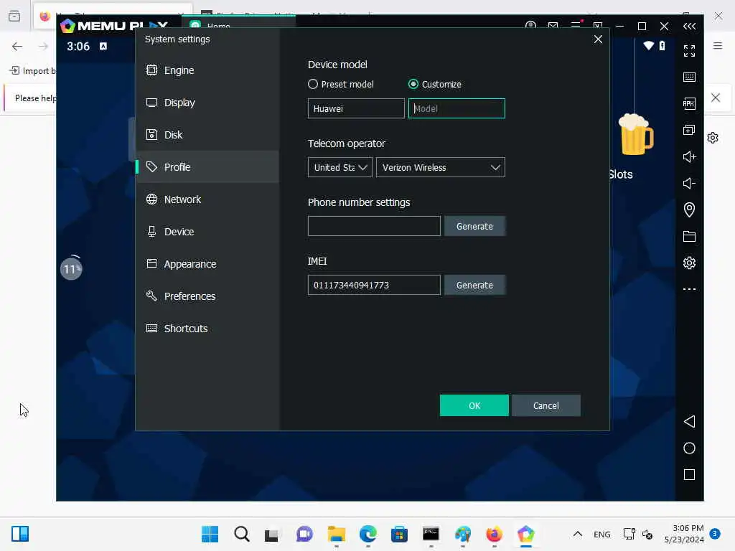Open Windows widgets panel icon
Viewport: 735px width, 551px height.
[x=19, y=534]
